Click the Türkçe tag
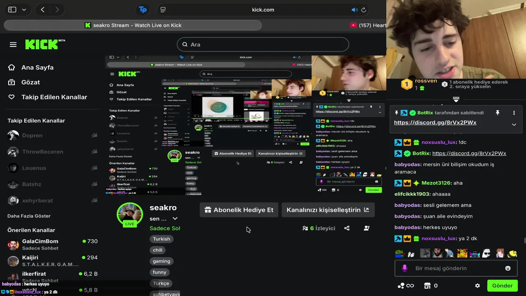 [161, 283]
